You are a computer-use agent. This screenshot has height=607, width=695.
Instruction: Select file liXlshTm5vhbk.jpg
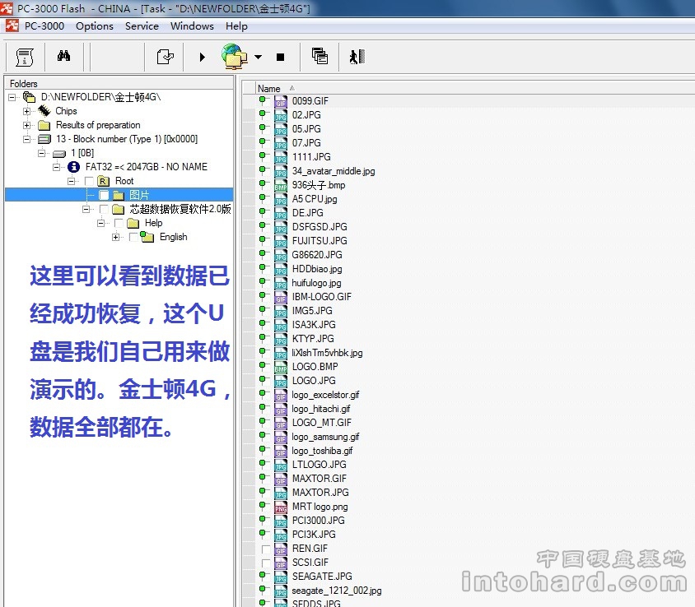[x=327, y=353]
